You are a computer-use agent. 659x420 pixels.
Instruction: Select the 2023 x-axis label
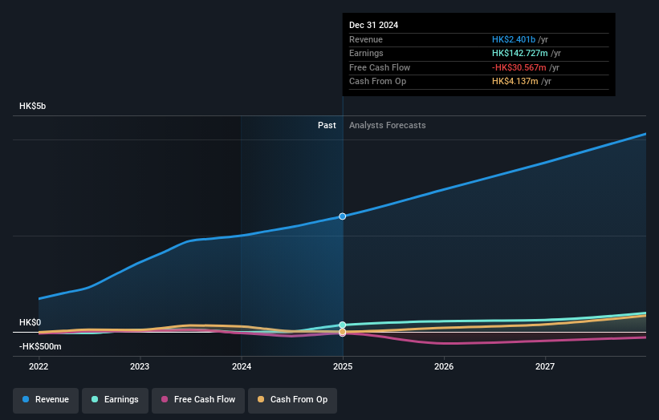click(x=140, y=367)
